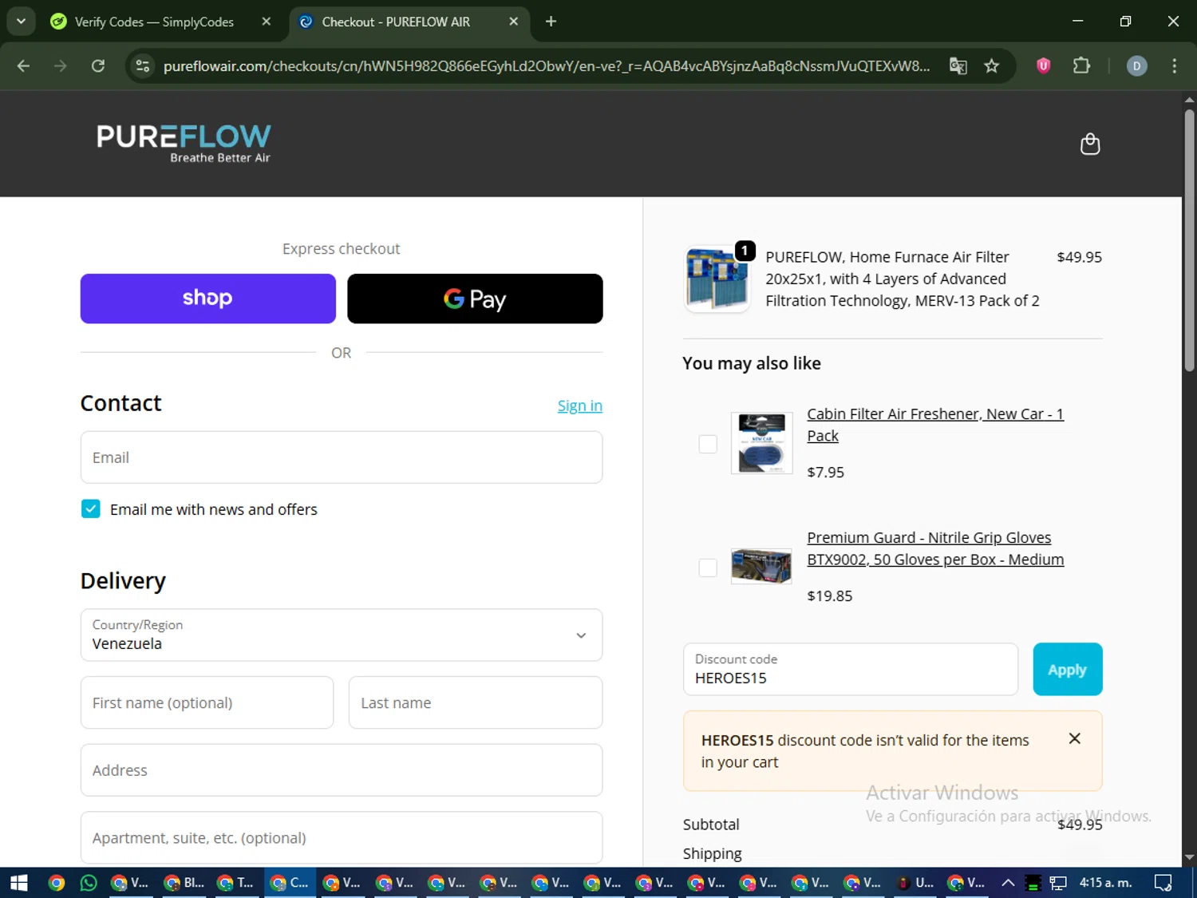The image size is (1197, 898).
Task: Click the Express checkout label
Action: click(341, 248)
